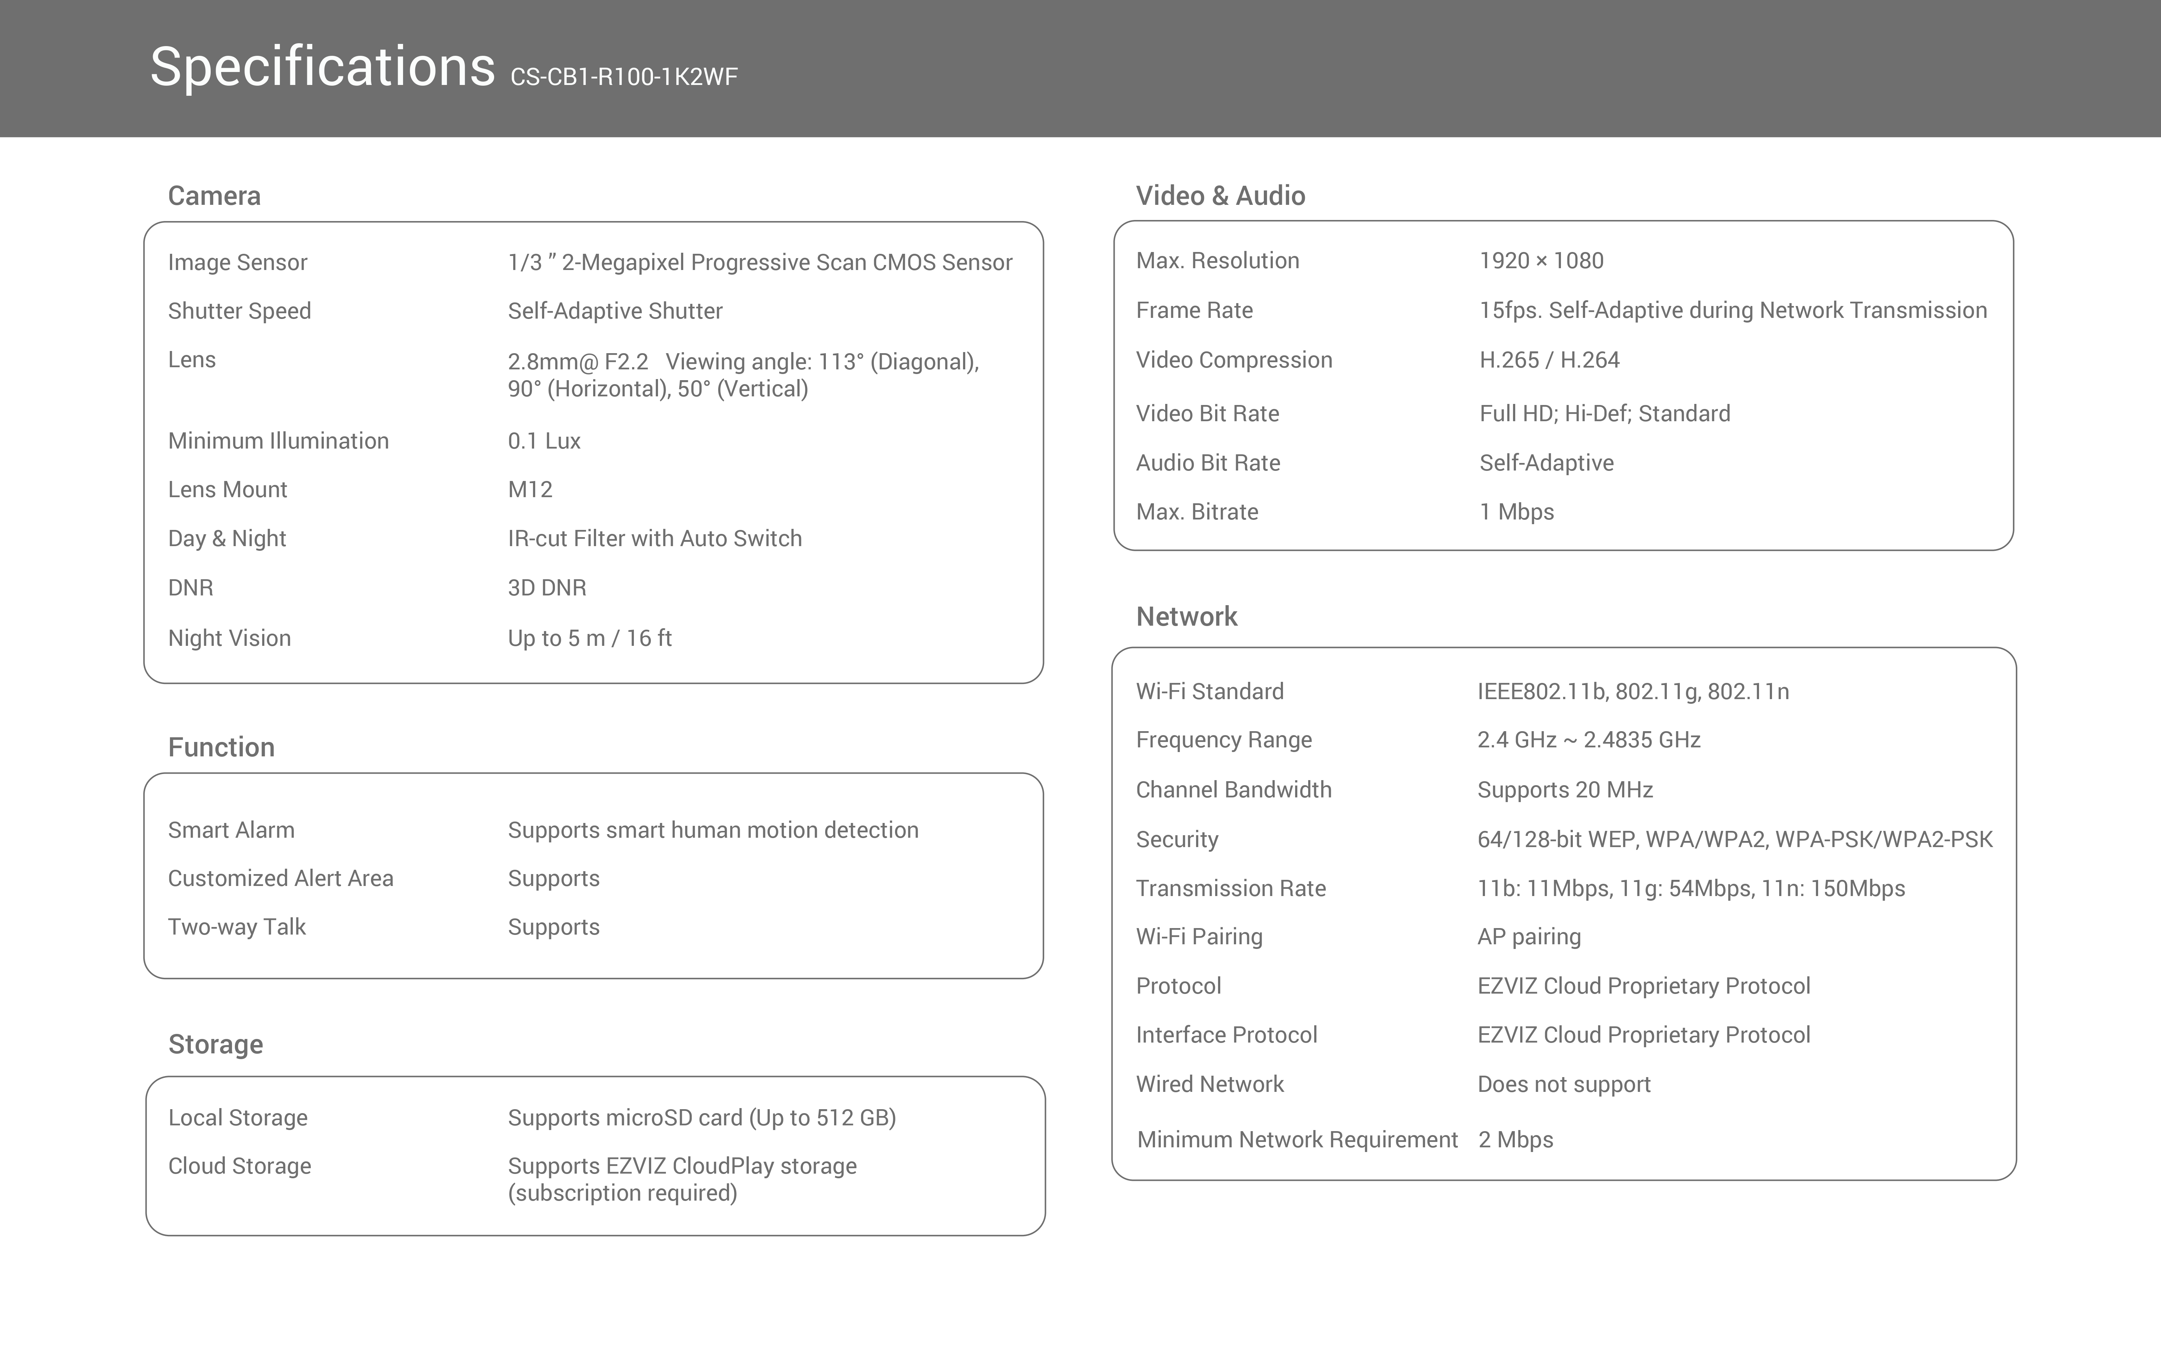This screenshot has width=2161, height=1350.
Task: Select the 2-Megapixel Progressive Scan CMOS Sensor value
Action: [x=760, y=262]
